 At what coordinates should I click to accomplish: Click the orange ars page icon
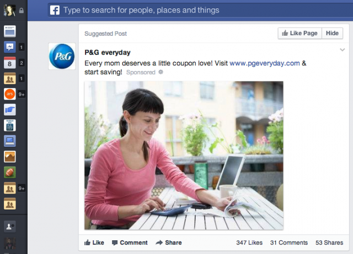10,94
